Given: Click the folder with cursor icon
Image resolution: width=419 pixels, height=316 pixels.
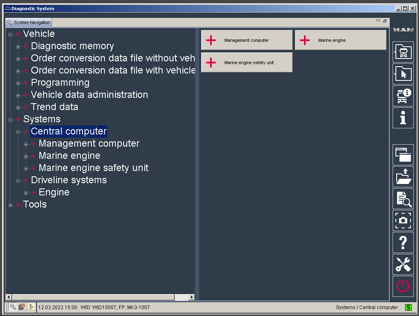Looking at the screenshot, I should click(403, 74).
